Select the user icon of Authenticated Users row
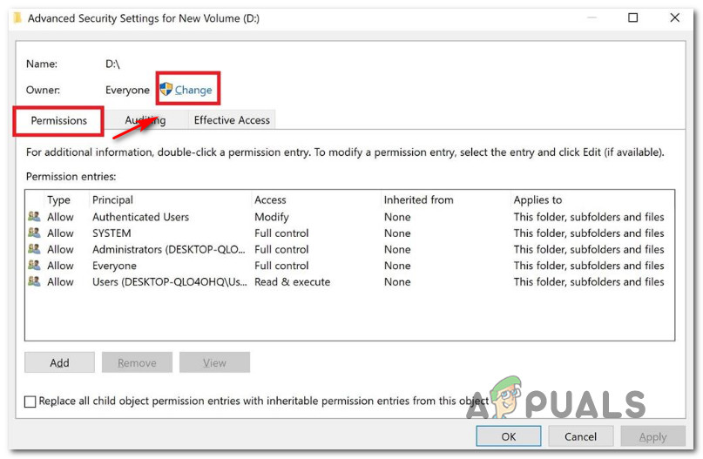This screenshot has height=459, width=703. (34, 217)
